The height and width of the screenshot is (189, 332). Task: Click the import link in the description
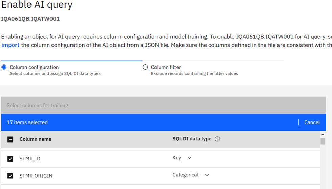tap(10, 45)
